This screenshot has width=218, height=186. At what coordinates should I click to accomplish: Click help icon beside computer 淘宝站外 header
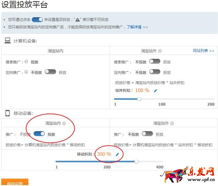tap(160, 51)
